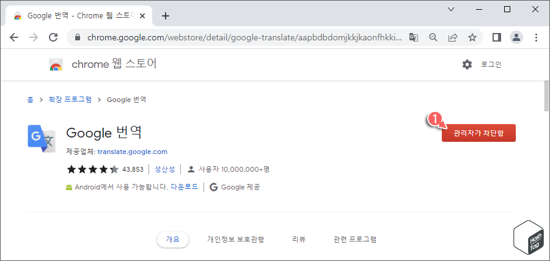Switch to the 리뷰 tab
Screen dimensions: 550x261
pyautogui.click(x=299, y=240)
